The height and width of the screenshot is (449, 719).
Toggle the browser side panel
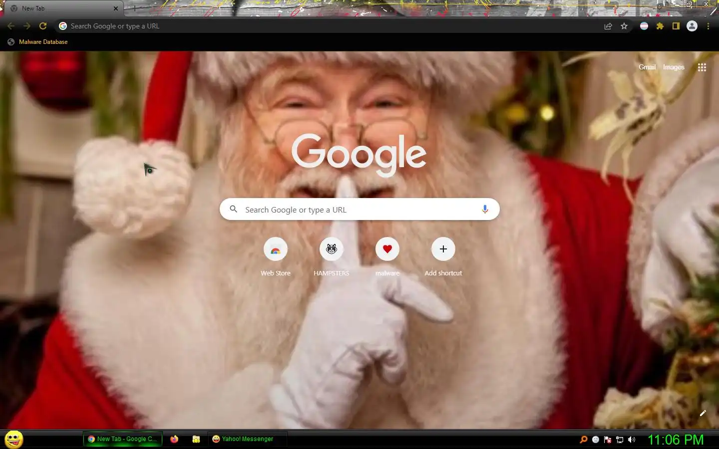[x=676, y=26]
